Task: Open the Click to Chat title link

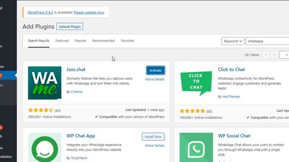Action: coord(231,69)
